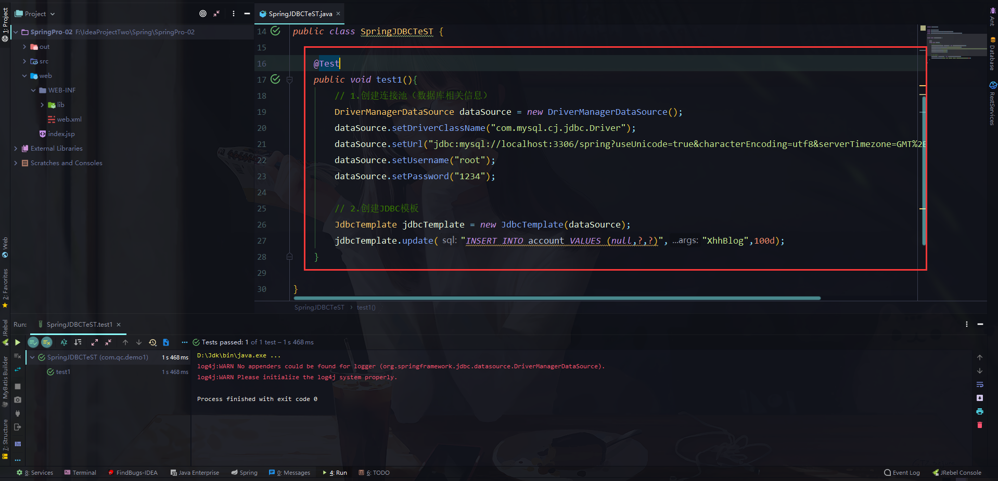Run class via gutter icon on line 14
Screen dimensions: 998x481
(275, 31)
